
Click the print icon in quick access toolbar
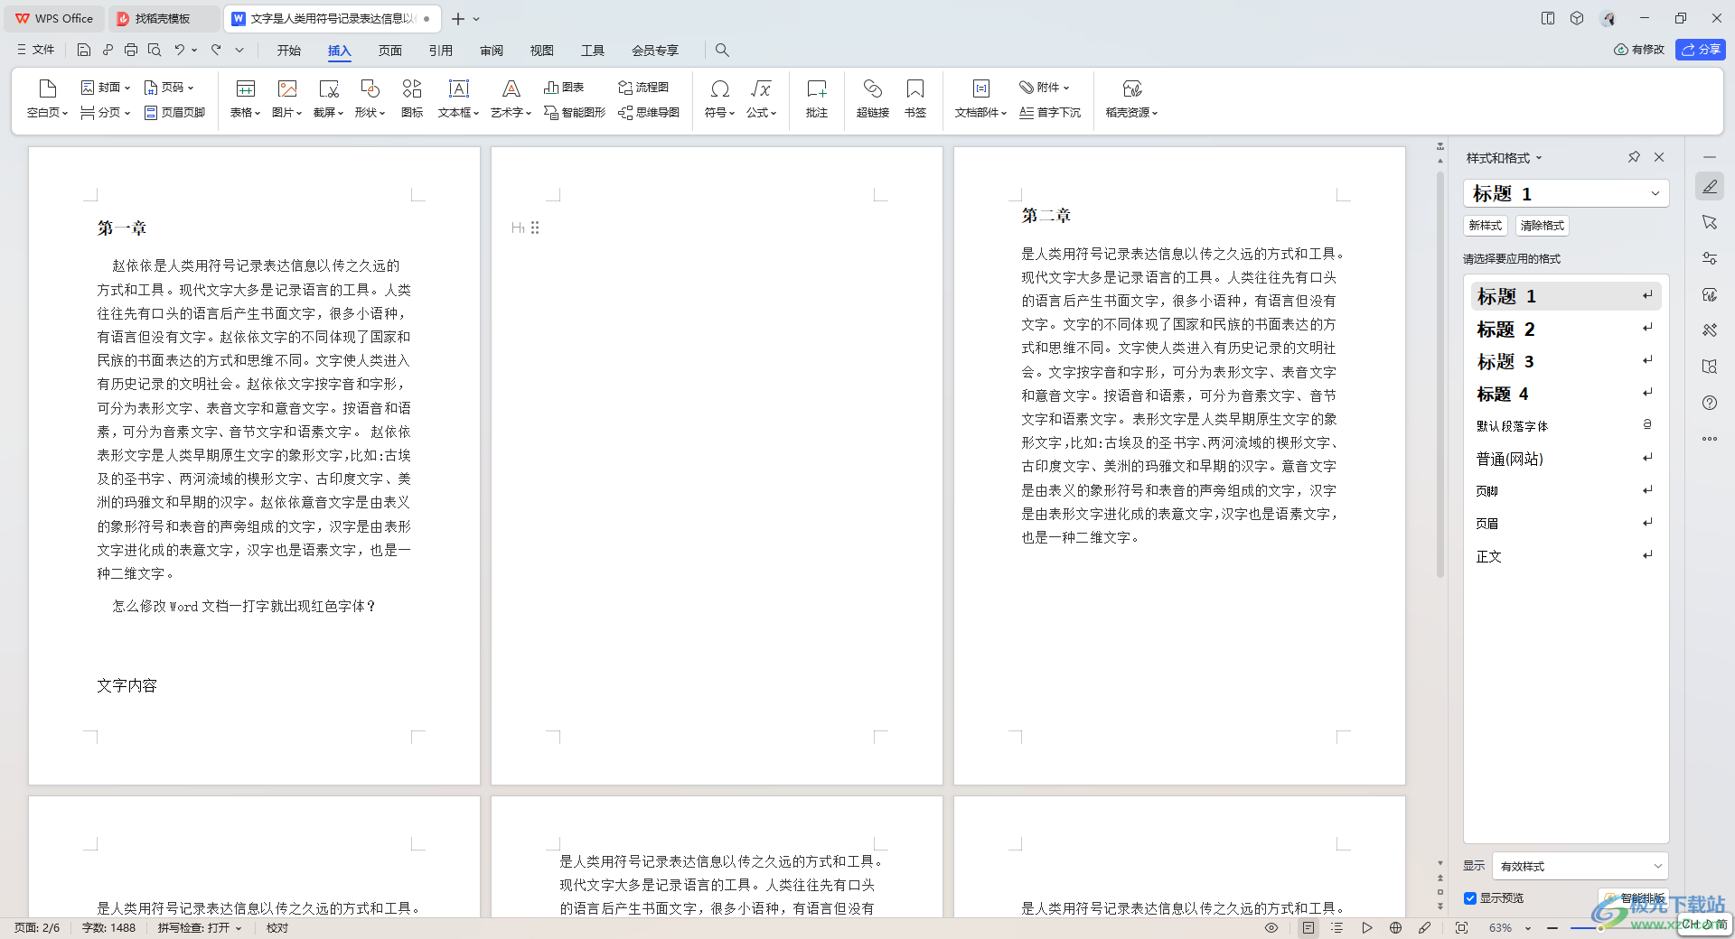[131, 51]
